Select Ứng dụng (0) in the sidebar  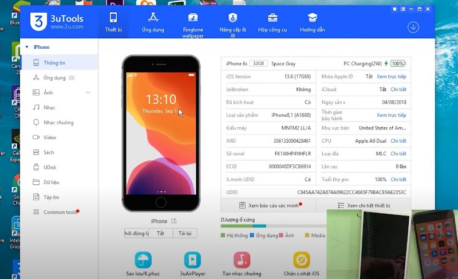pos(60,78)
